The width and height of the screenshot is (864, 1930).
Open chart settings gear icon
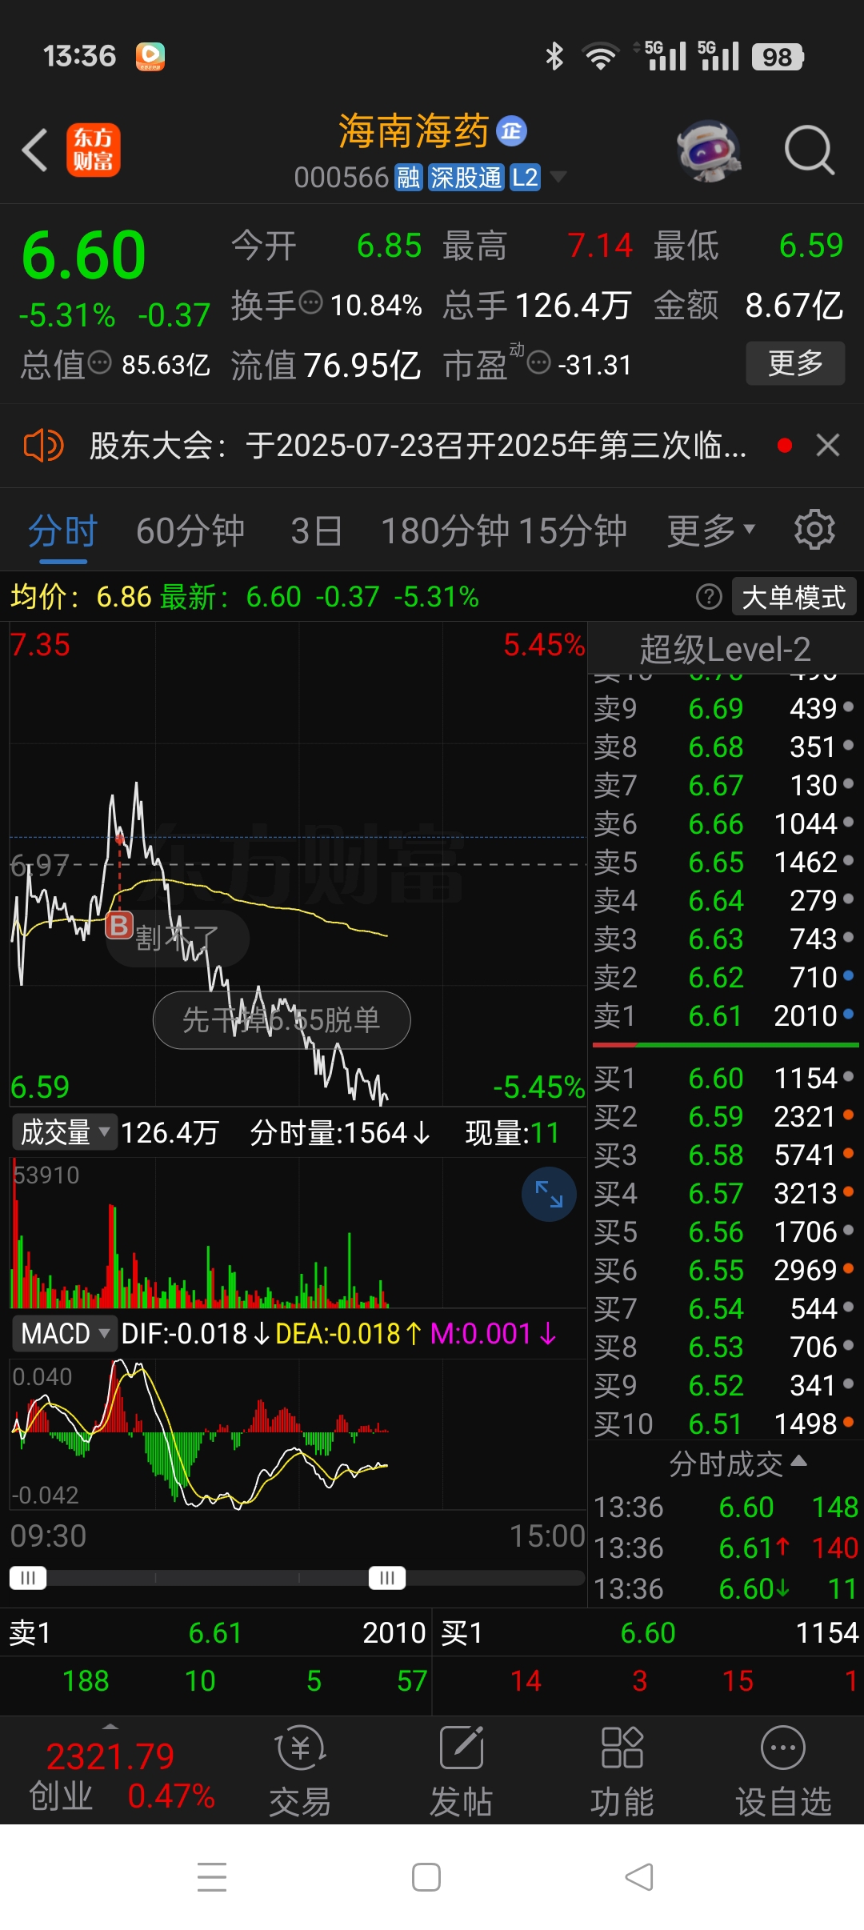tap(814, 529)
